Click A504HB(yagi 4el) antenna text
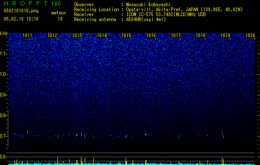 coord(146,19)
